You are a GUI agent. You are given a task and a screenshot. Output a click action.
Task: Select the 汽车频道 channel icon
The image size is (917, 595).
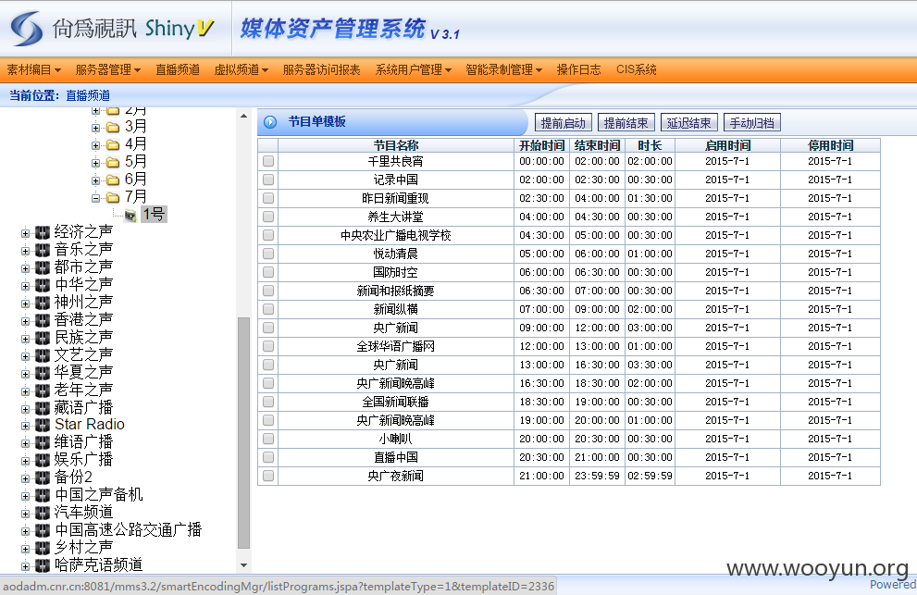[43, 513]
